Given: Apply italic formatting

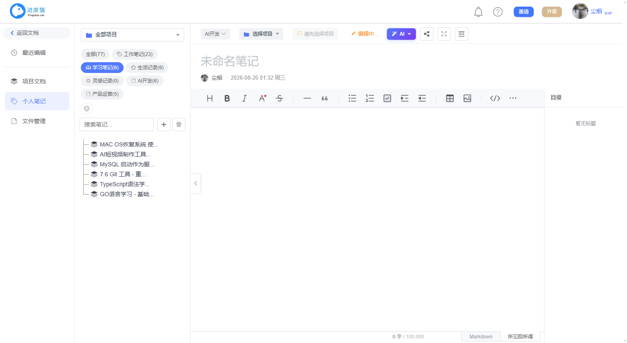Looking at the screenshot, I should pos(245,98).
